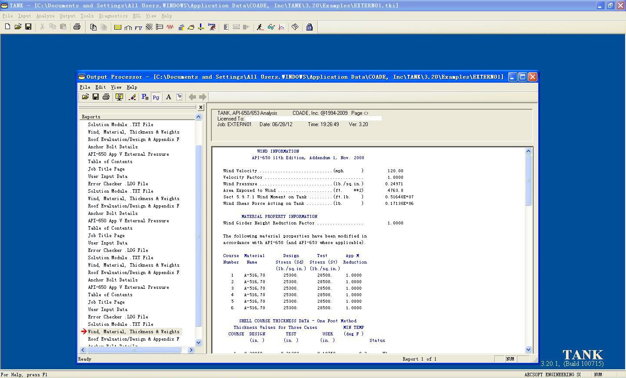Click the yellow brick wall icon in main toolbar

pos(118,27)
